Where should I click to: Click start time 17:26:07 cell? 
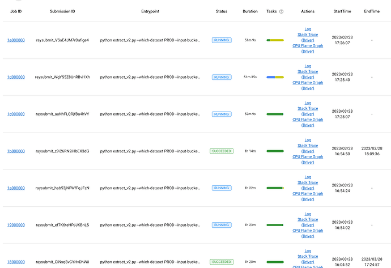(342, 40)
